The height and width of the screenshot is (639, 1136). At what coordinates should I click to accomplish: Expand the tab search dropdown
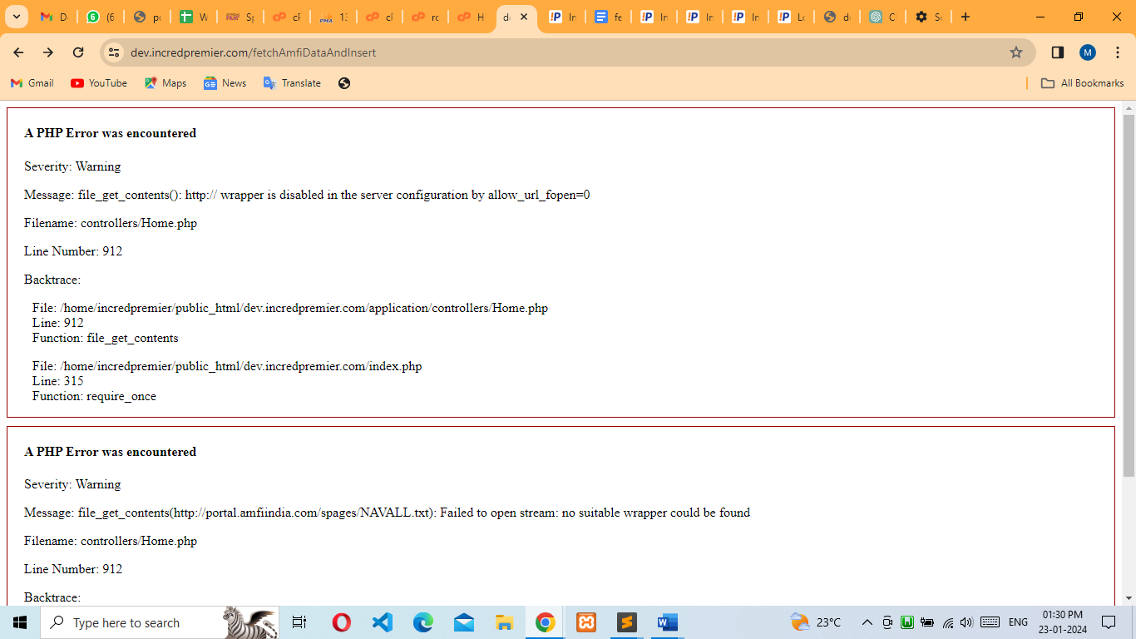click(16, 17)
